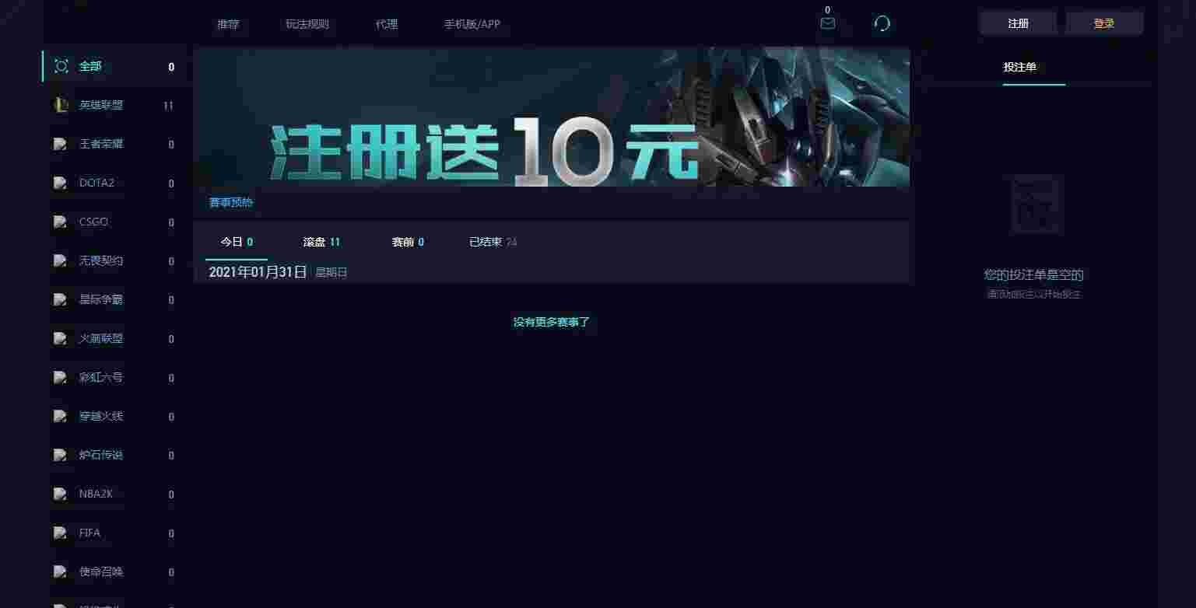Click the 注册 register button
This screenshot has height=608, width=1196.
1019,23
